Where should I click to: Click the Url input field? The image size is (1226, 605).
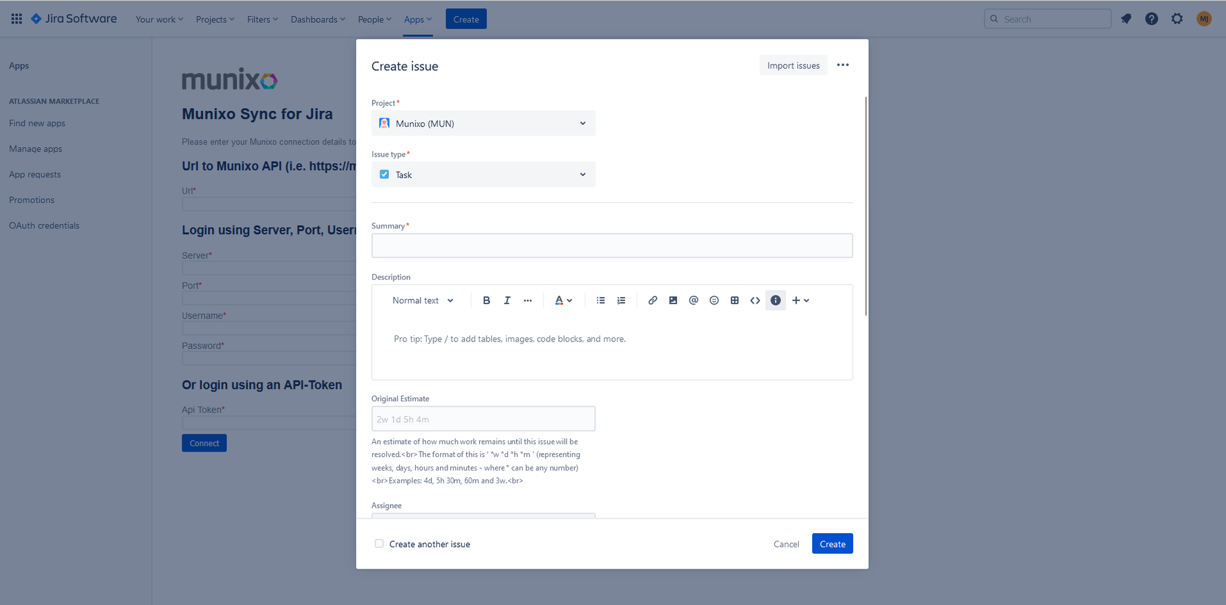point(269,204)
